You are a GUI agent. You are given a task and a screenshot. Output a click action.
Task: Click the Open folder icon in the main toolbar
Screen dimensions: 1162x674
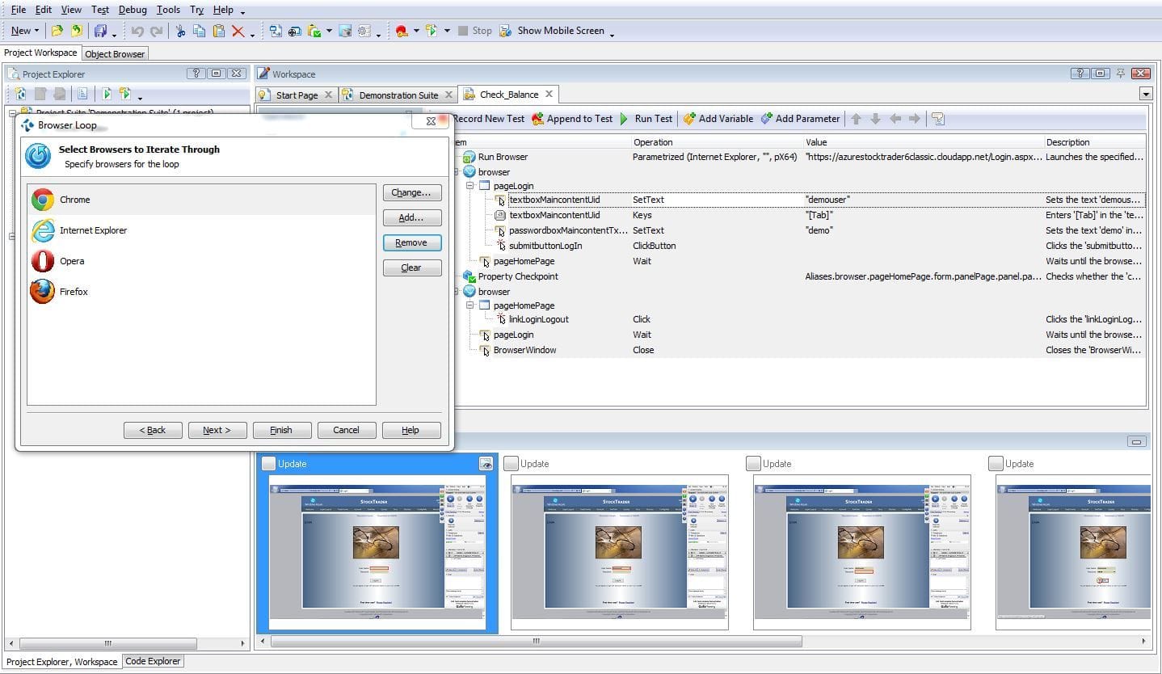coord(57,31)
